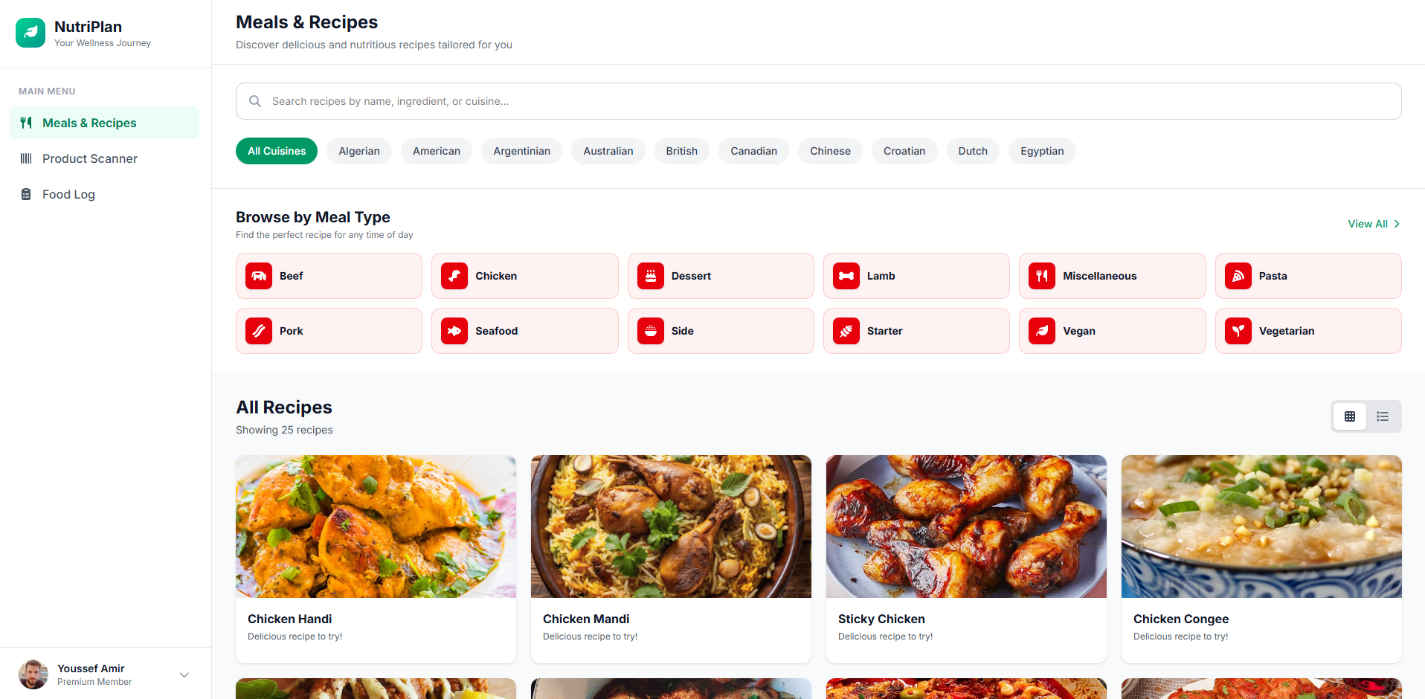Select the Pasta pizza-slice icon
1425x699 pixels.
click(x=1238, y=276)
